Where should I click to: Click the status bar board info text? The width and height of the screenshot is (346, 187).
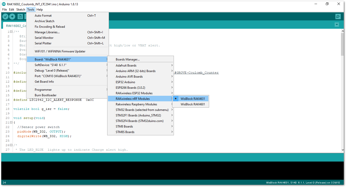303,183
